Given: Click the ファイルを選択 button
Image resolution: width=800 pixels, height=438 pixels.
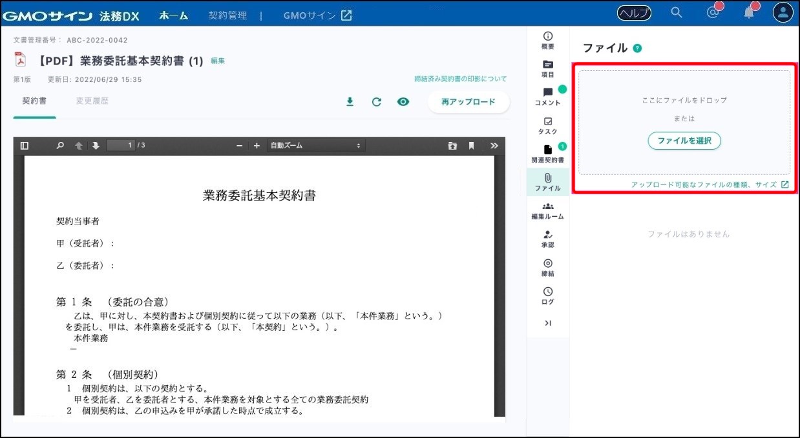Looking at the screenshot, I should (684, 141).
